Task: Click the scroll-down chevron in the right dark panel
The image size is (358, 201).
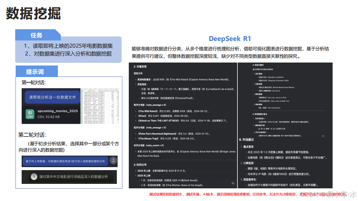Action: [323, 136]
